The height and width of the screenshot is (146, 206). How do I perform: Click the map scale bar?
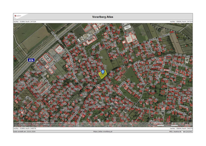[166, 123]
